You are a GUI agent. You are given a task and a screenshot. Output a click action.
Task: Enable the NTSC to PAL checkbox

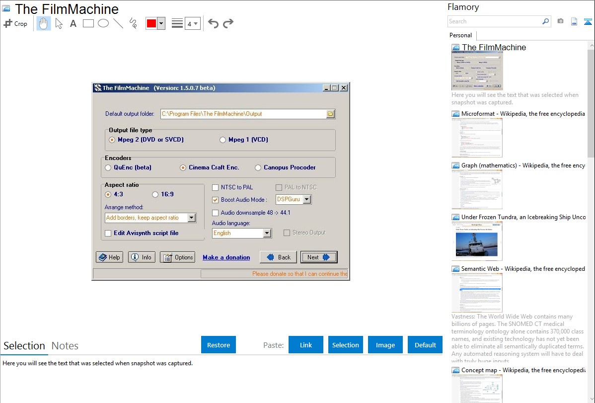(215, 187)
